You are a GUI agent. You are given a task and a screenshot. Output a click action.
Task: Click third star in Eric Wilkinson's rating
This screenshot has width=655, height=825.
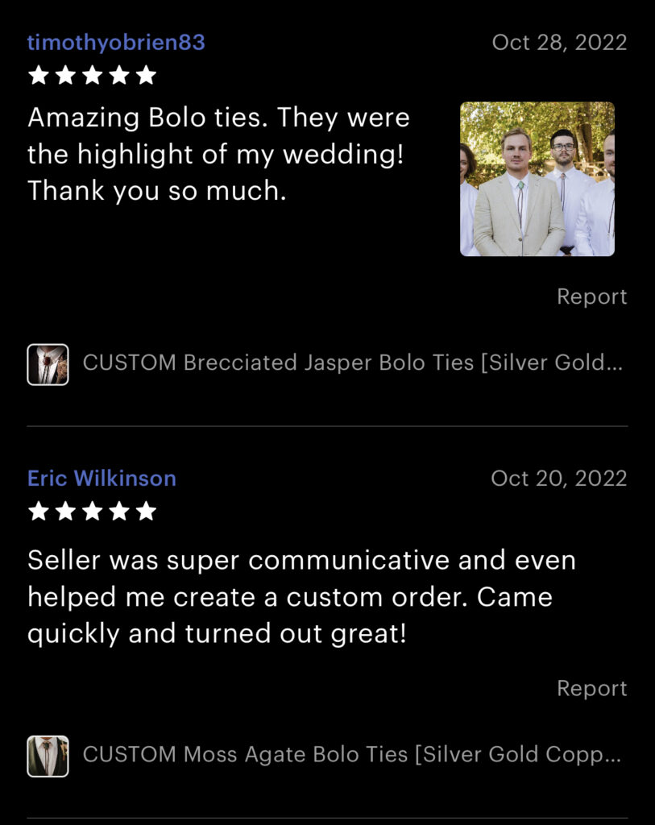[92, 511]
